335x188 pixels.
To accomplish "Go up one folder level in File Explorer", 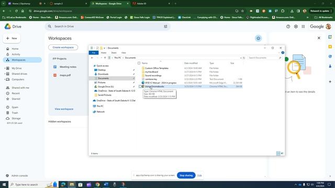I will (x=105, y=58).
